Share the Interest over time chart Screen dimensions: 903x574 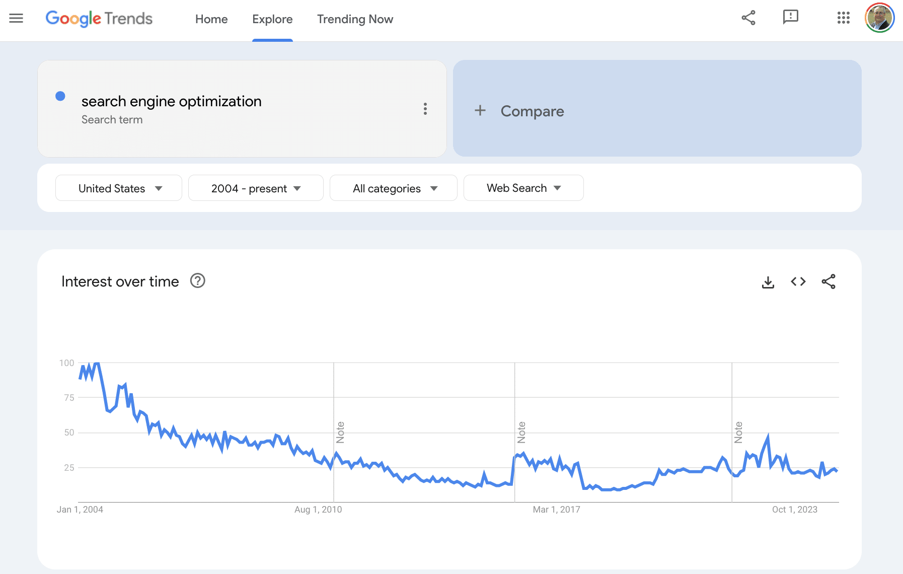click(829, 281)
